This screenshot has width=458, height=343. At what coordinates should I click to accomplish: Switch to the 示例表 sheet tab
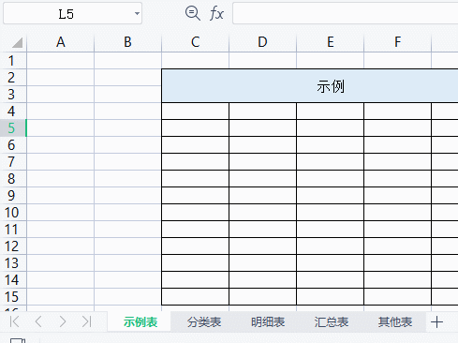tap(140, 321)
